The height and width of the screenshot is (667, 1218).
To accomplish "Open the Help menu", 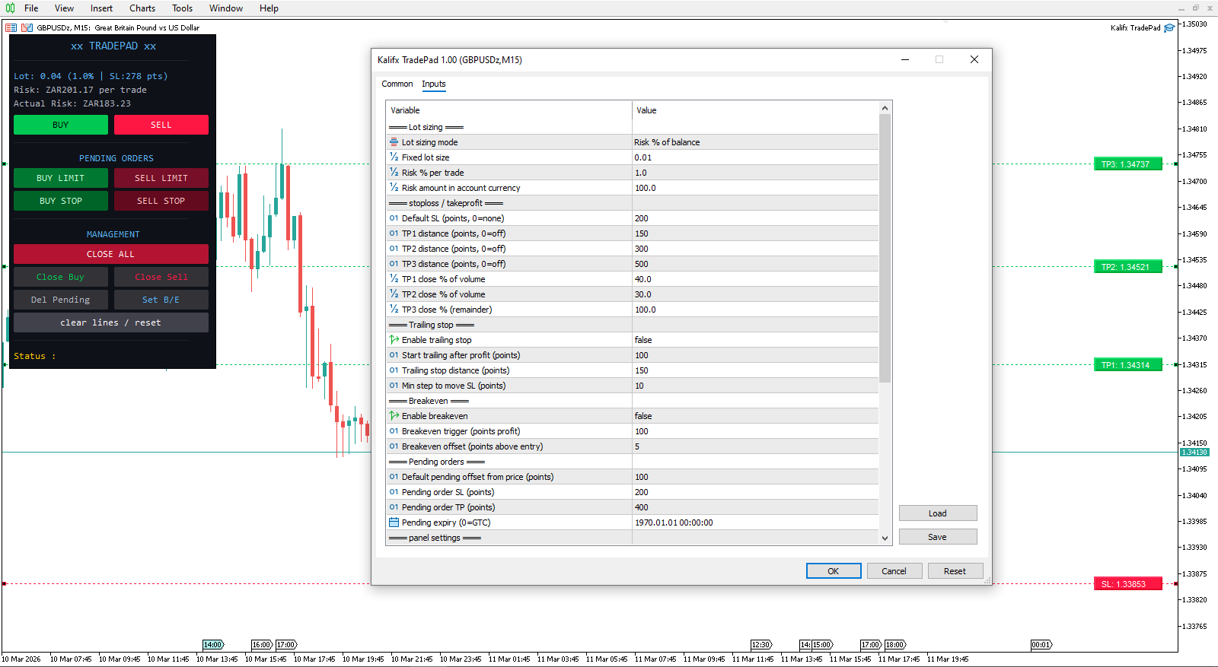I will coord(269,8).
